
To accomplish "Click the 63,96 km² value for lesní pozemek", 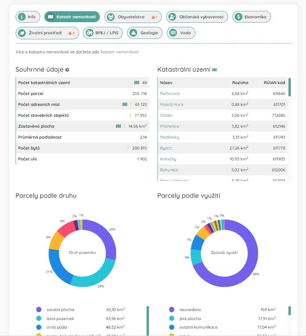I will point(115,318).
